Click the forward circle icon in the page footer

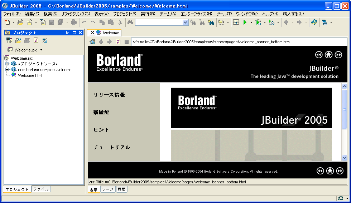[x=340, y=171]
